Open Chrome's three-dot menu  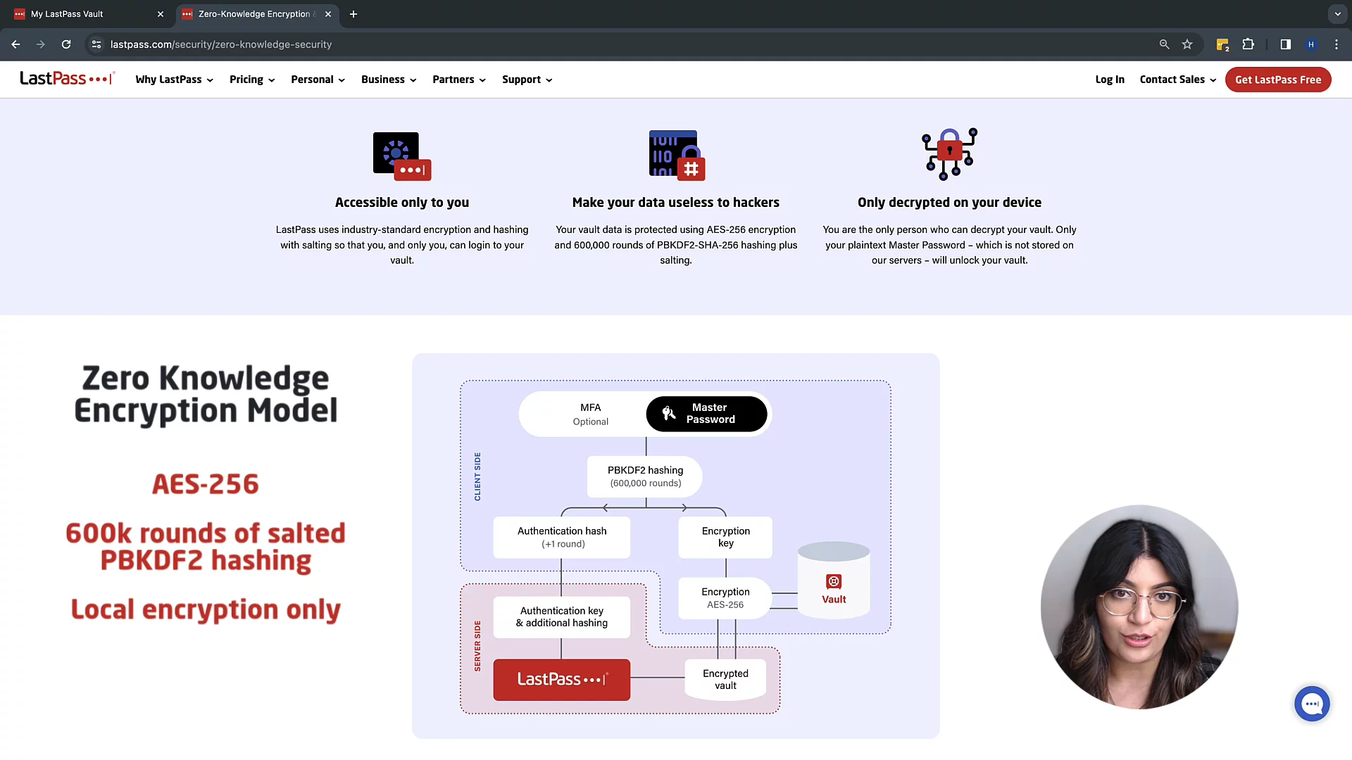click(1337, 44)
